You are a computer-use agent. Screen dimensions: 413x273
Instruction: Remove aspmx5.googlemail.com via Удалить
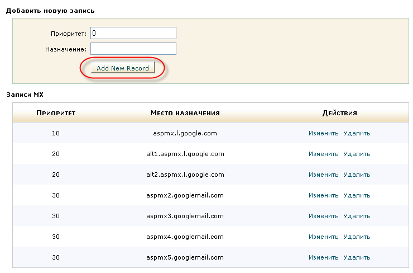pyautogui.click(x=357, y=257)
